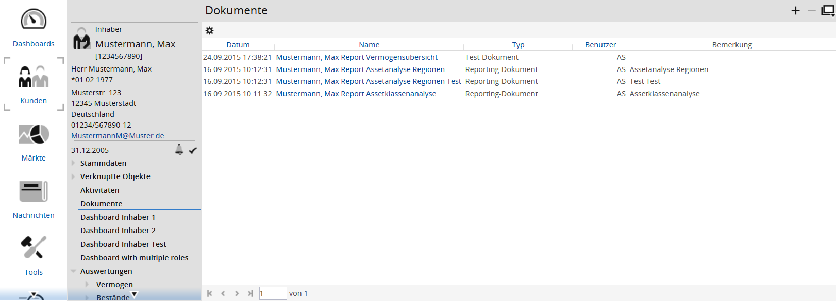Select Dashboard Inhaber 1 menu entry

pos(118,217)
